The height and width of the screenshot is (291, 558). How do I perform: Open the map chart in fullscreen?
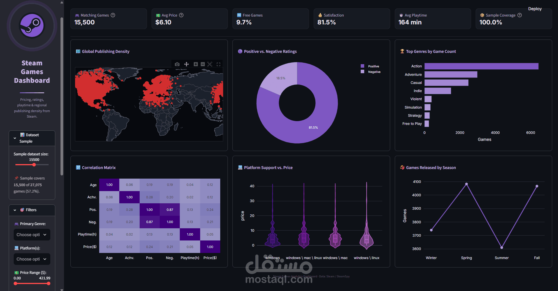(x=218, y=64)
